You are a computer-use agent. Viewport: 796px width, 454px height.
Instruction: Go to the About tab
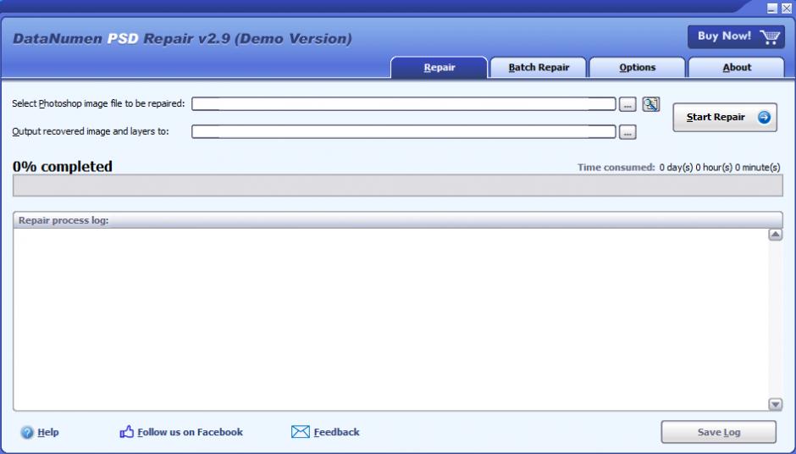click(737, 68)
